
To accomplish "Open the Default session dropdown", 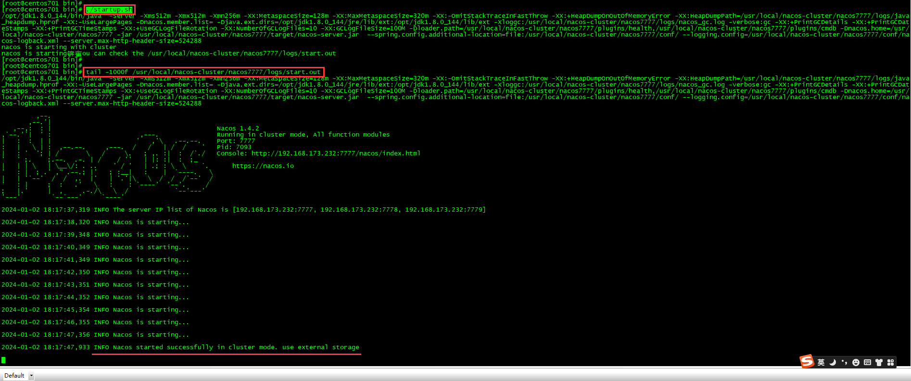I will pyautogui.click(x=18, y=376).
